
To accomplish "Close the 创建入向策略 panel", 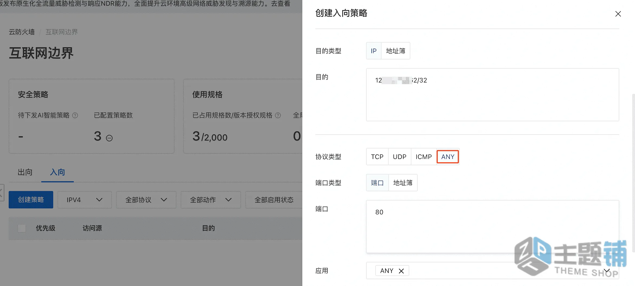I will coord(618,14).
